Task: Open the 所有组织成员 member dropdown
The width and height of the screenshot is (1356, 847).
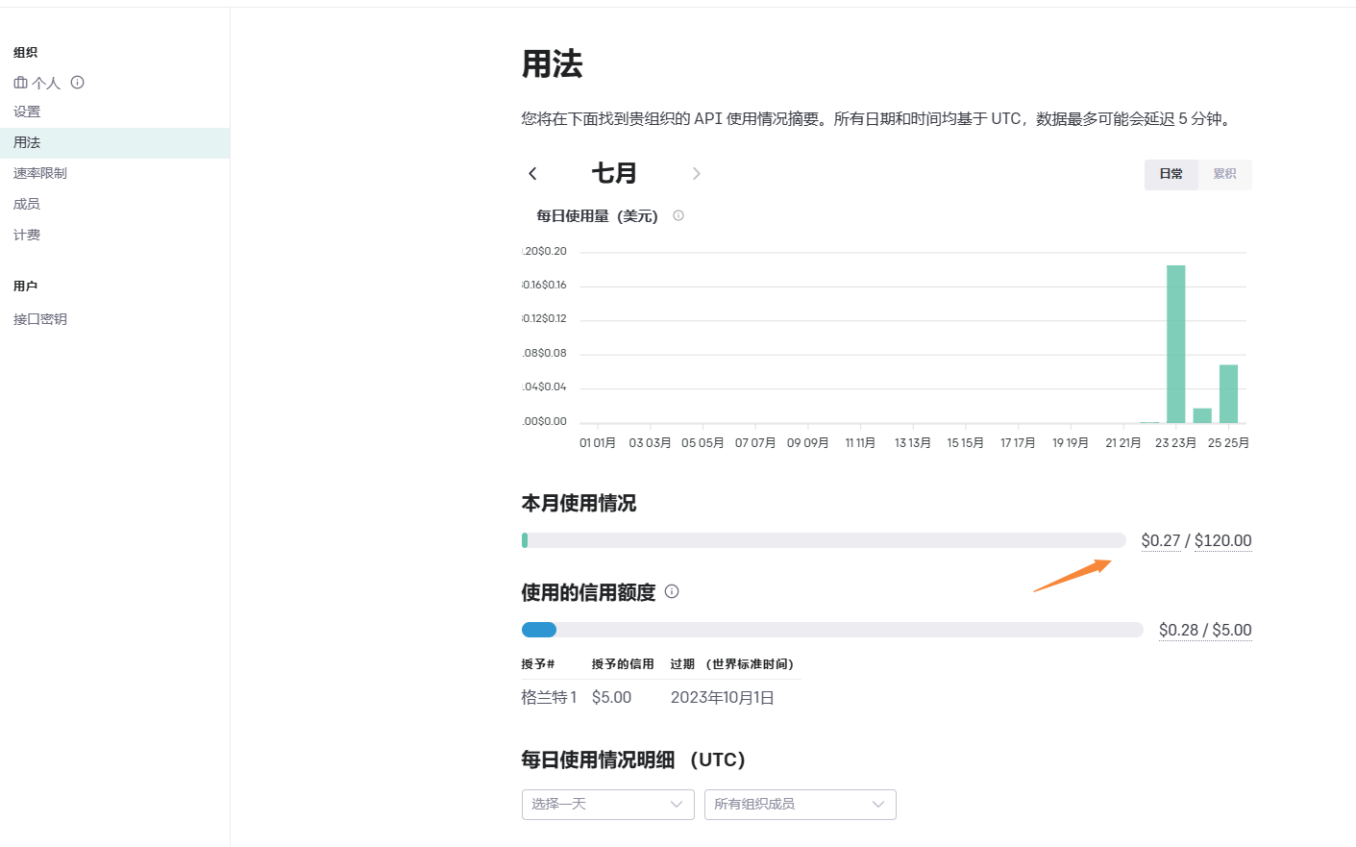Action: pyautogui.click(x=800, y=805)
